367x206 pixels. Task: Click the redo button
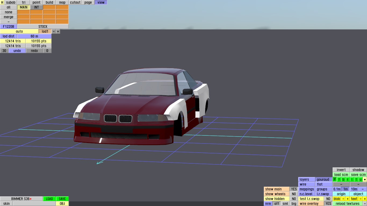(34, 51)
